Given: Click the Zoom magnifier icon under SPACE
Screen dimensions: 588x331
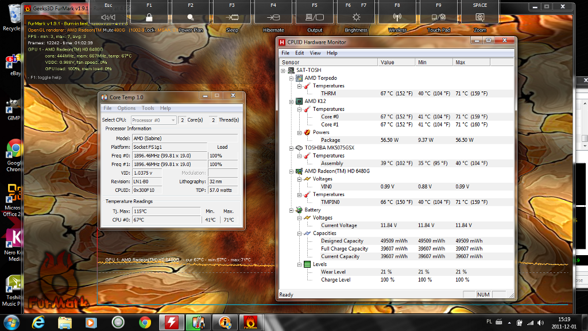Looking at the screenshot, I should [479, 17].
